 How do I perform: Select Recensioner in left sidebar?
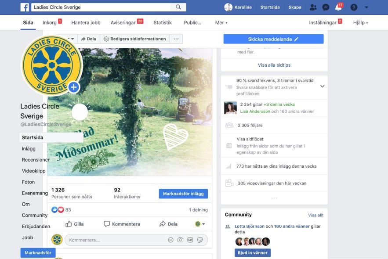click(36, 160)
